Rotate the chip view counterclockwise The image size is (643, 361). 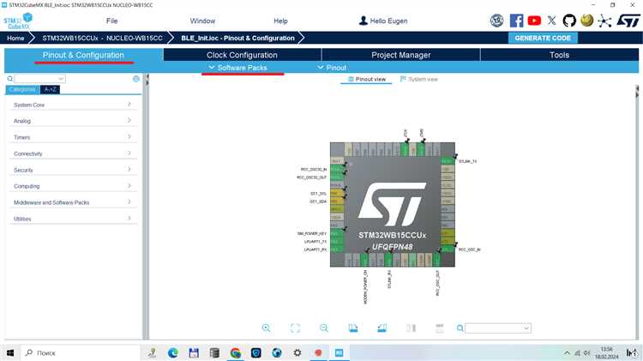tap(382, 328)
